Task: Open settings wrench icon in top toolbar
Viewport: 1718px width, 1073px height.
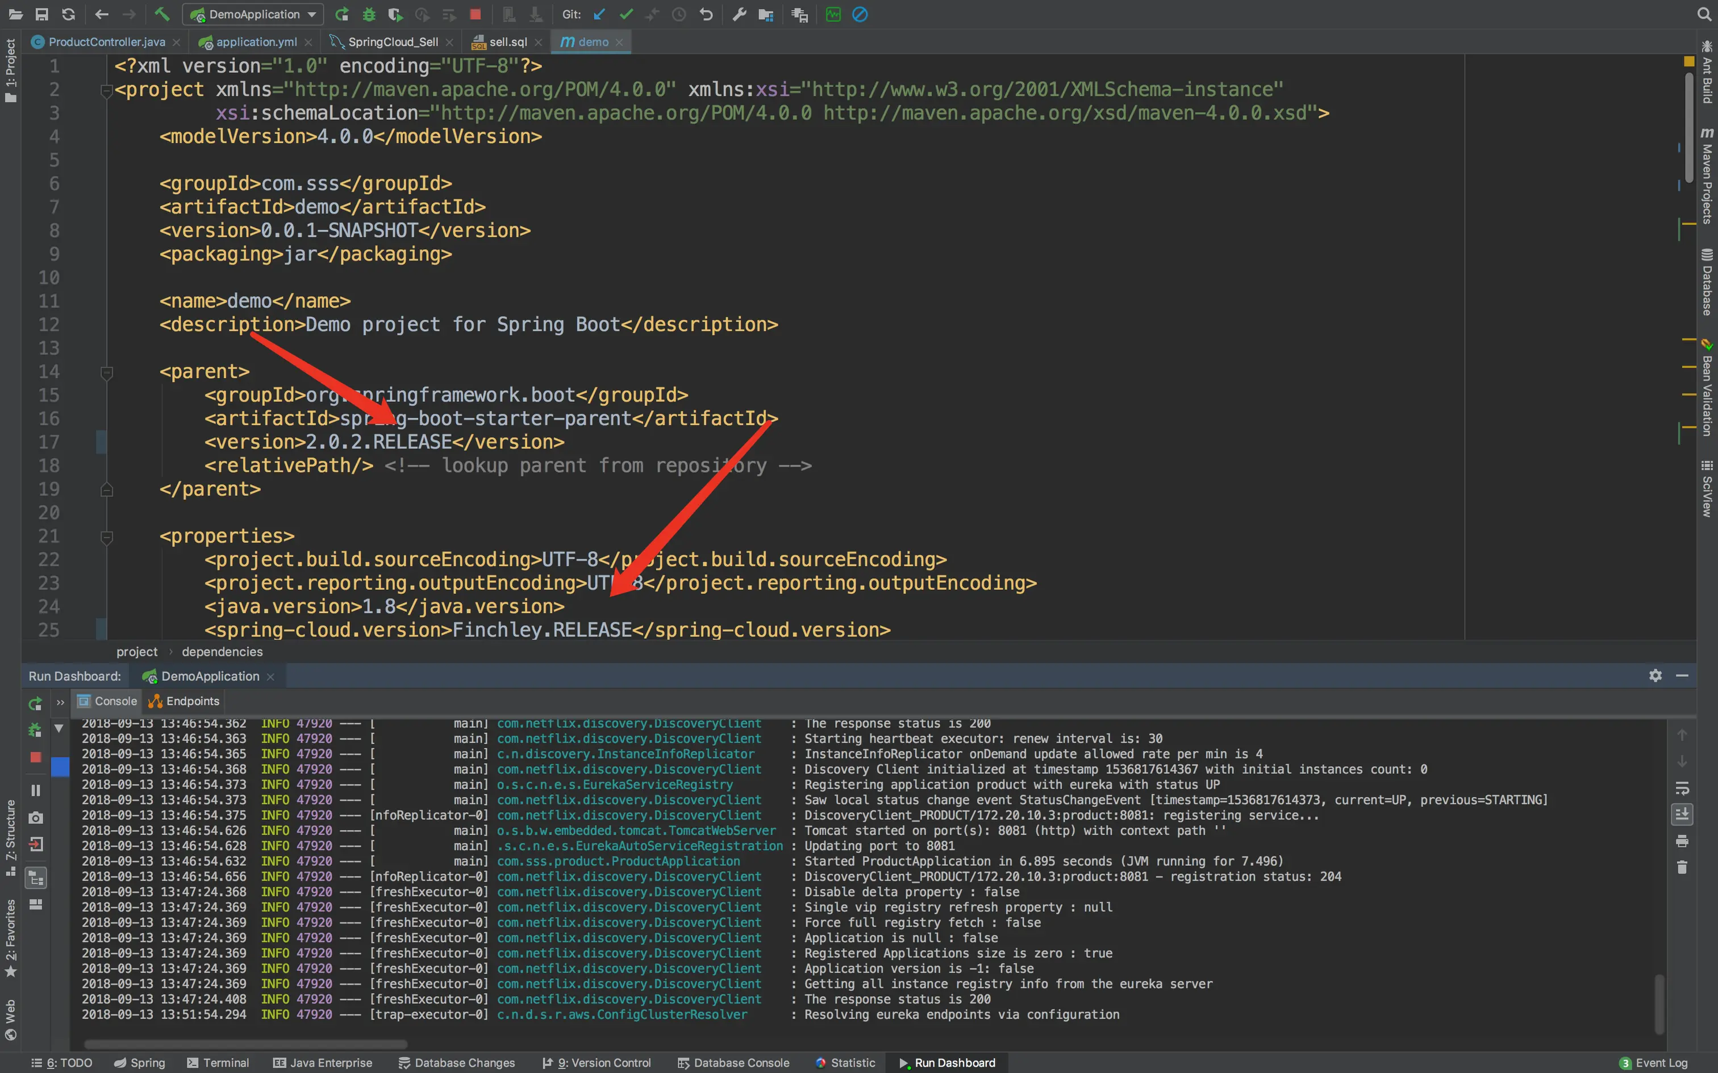Action: (x=739, y=14)
